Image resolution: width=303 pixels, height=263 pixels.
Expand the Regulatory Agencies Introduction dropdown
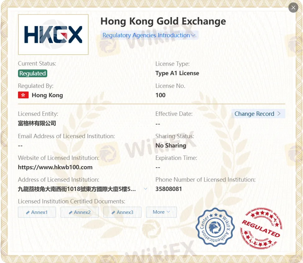(193, 35)
